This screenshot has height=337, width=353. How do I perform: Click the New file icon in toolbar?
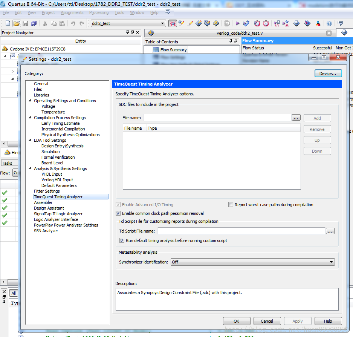(8, 23)
